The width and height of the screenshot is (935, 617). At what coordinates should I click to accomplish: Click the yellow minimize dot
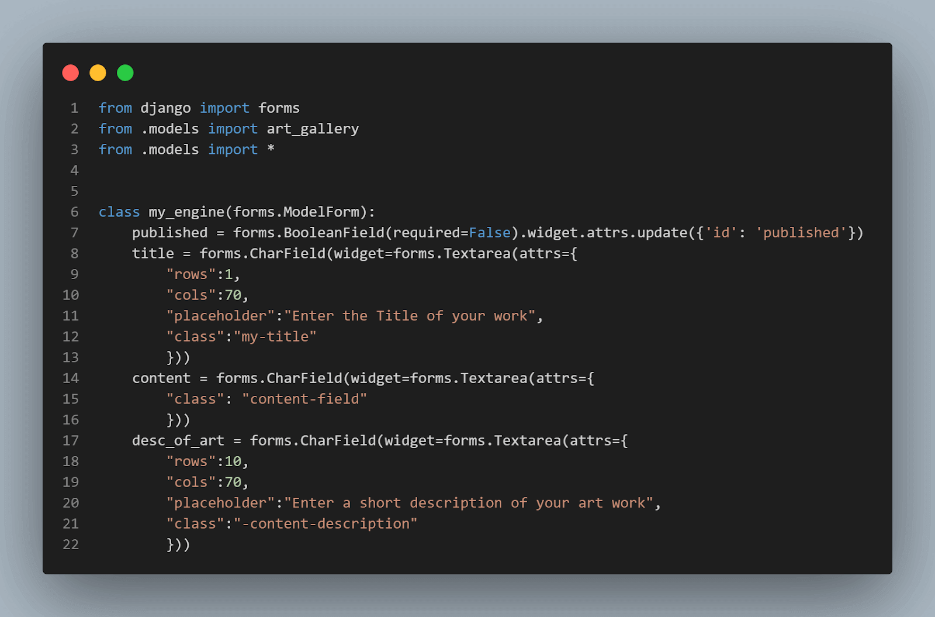point(98,73)
